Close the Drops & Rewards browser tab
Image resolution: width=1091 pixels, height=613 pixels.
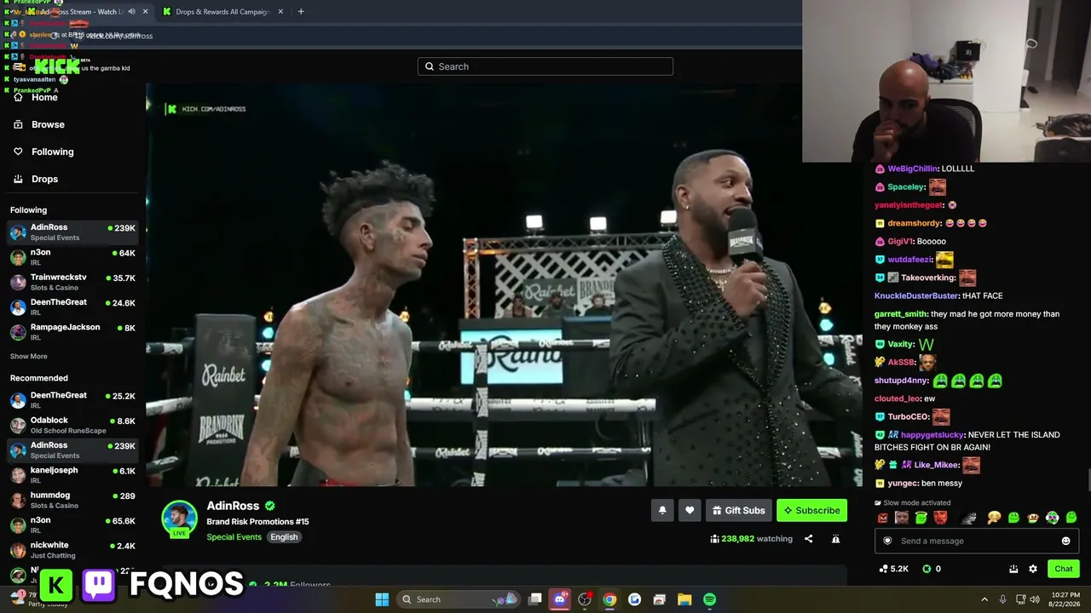pyautogui.click(x=280, y=12)
